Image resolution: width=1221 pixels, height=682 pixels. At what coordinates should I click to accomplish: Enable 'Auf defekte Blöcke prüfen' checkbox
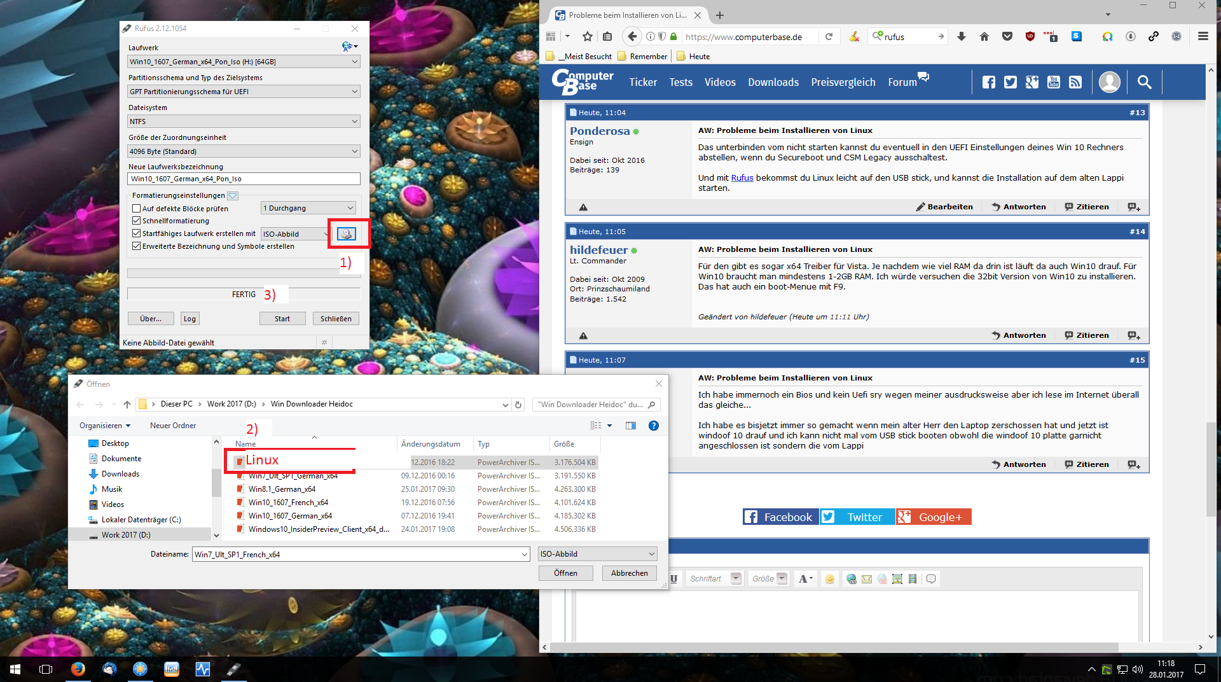136,209
